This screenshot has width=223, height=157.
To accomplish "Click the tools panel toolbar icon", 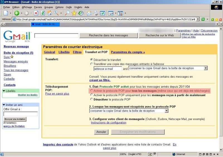I will tap(120, 13).
